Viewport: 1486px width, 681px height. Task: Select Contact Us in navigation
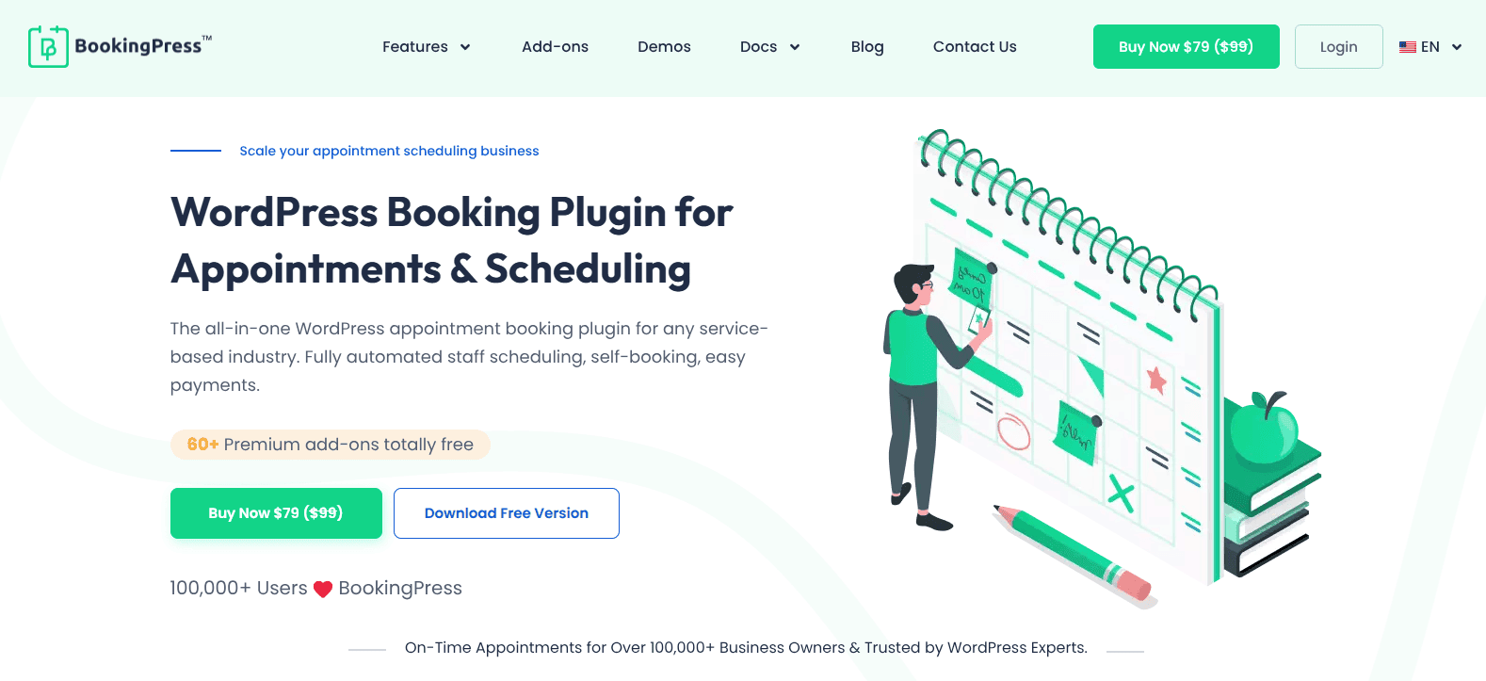[x=975, y=46]
